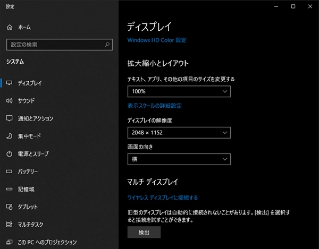
Task: Click the Sound speaker icon
Action: (x=9, y=100)
